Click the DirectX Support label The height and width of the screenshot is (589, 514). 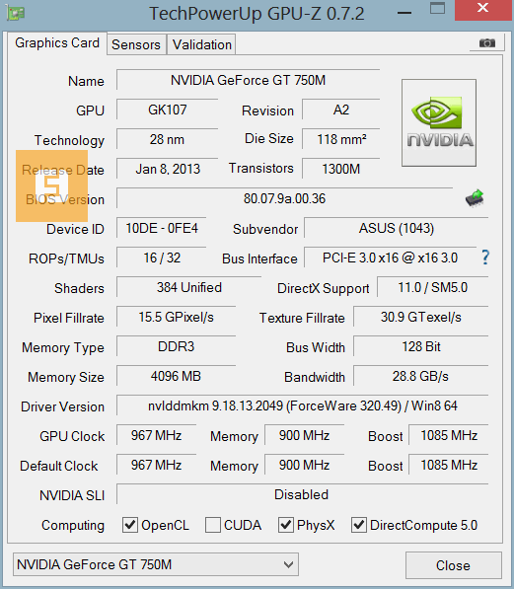point(324,288)
